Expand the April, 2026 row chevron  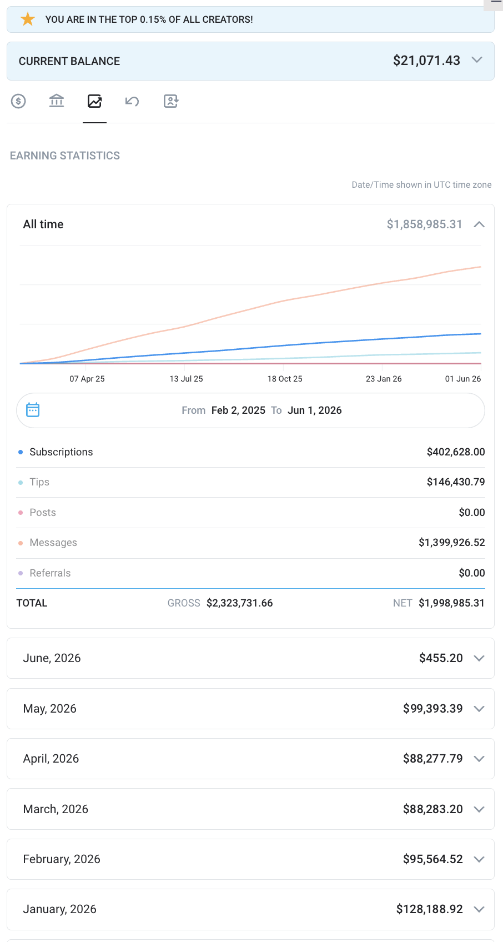tap(479, 759)
